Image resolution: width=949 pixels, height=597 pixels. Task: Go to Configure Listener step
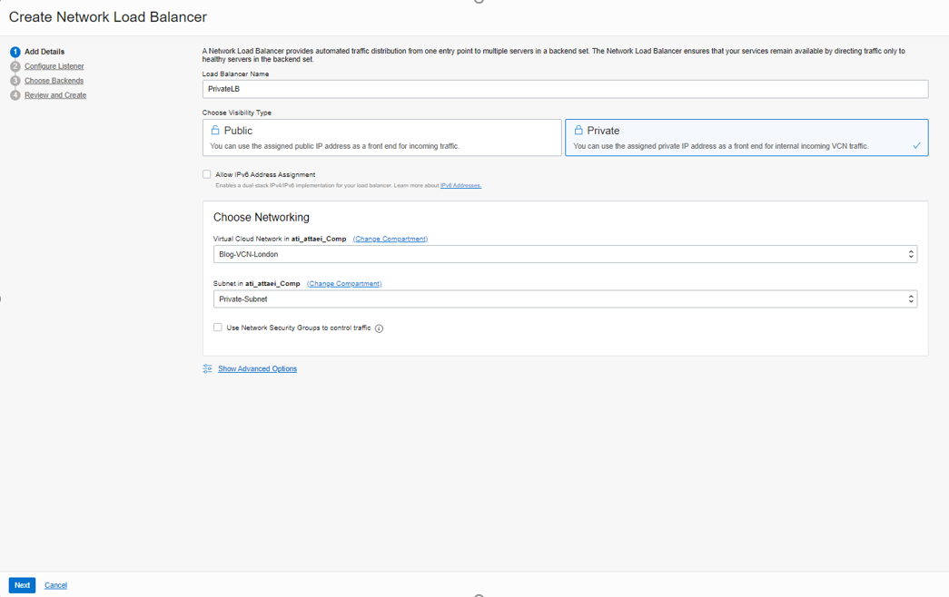pyautogui.click(x=54, y=66)
